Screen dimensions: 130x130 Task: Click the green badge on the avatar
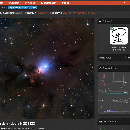tap(112, 29)
